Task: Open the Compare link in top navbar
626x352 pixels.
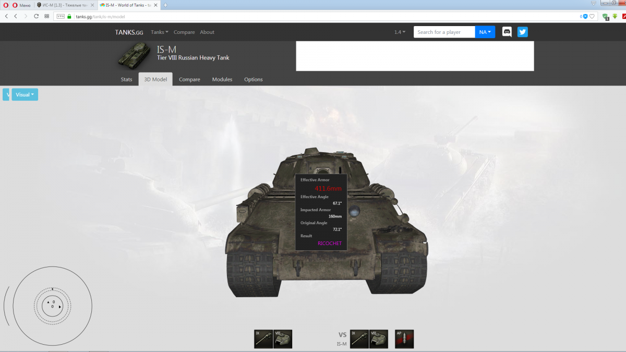Action: click(x=184, y=32)
